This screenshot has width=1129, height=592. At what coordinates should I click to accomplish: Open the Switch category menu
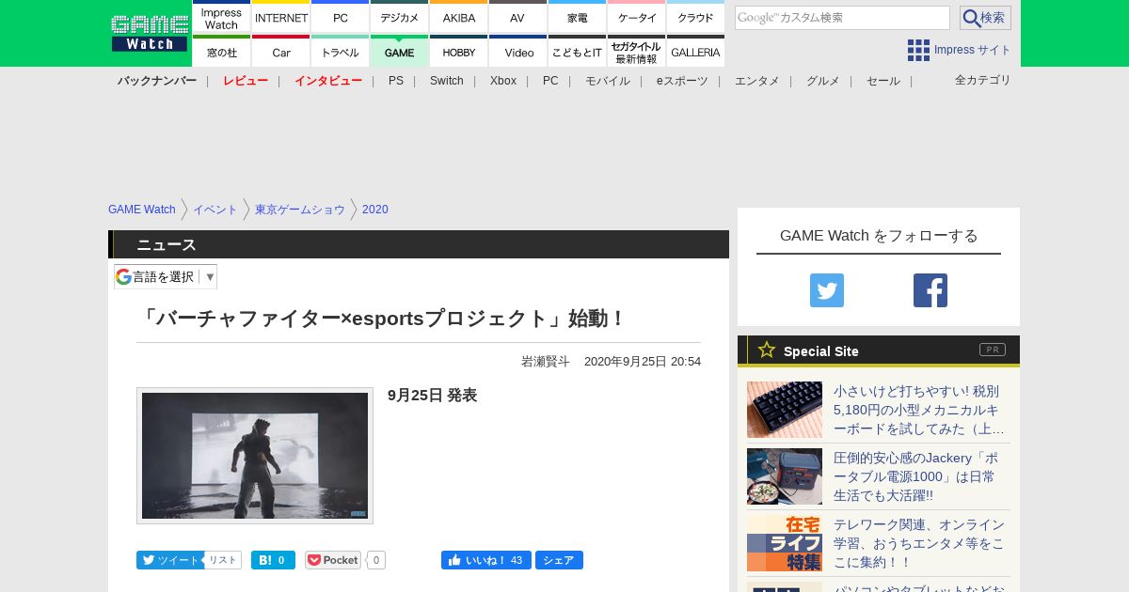tap(447, 81)
